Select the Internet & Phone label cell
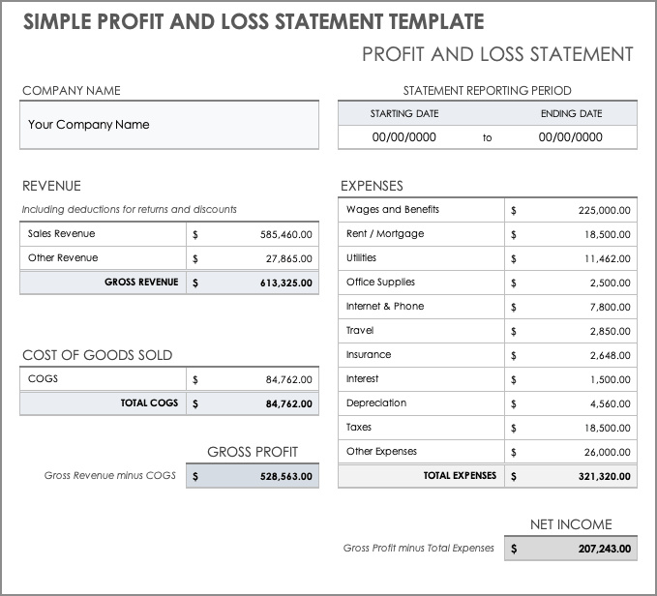The height and width of the screenshot is (596, 657). pyautogui.click(x=421, y=307)
